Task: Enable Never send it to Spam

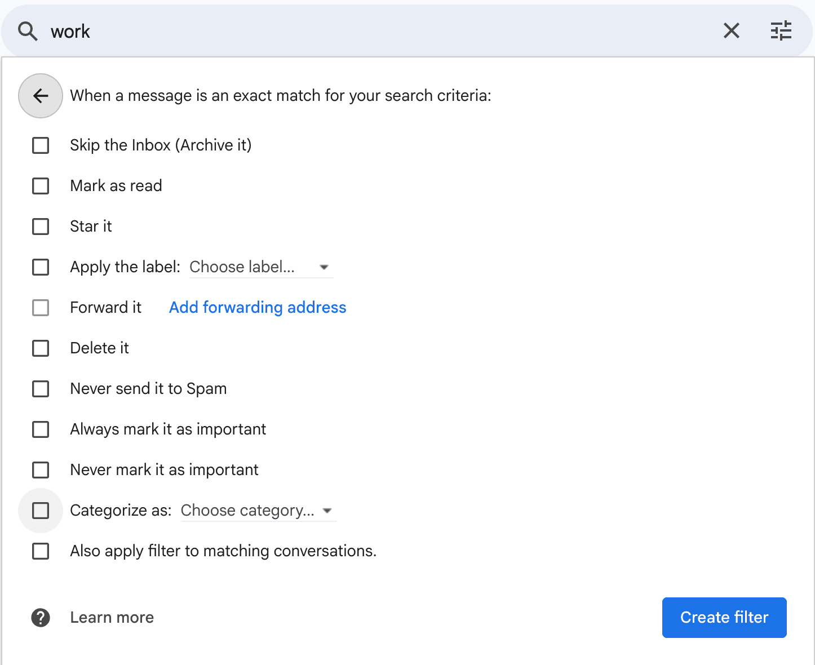Action: pyautogui.click(x=40, y=389)
